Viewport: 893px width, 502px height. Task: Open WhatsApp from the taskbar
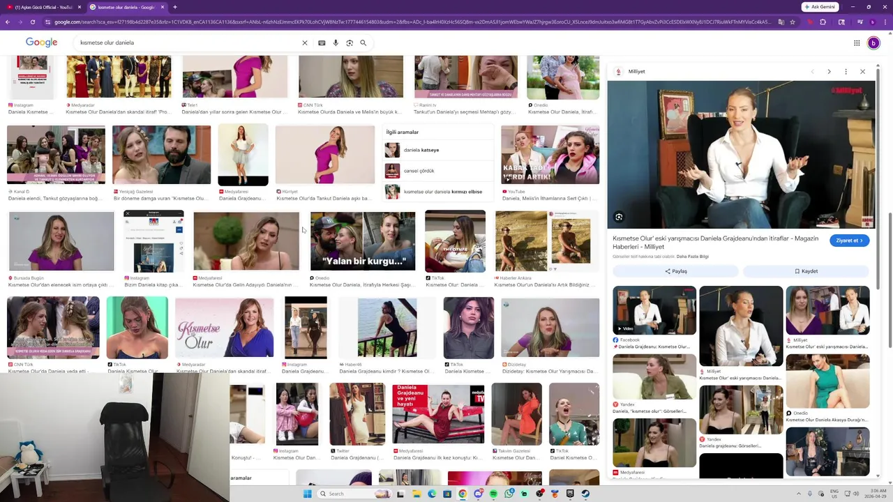pyautogui.click(x=509, y=494)
